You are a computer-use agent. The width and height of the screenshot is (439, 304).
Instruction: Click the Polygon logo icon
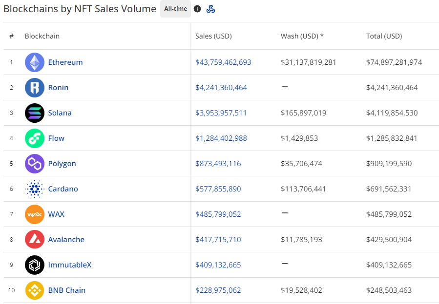[35, 164]
